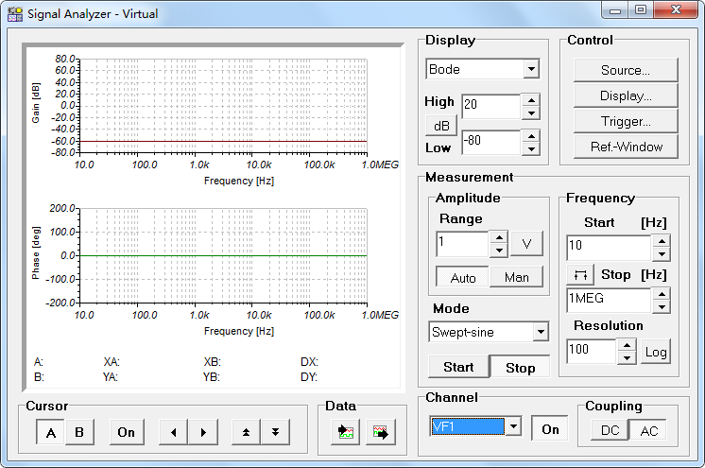Screen dimensions: 705x468
Task: Click the Stop frequency 1MEG field
Action: (x=609, y=301)
